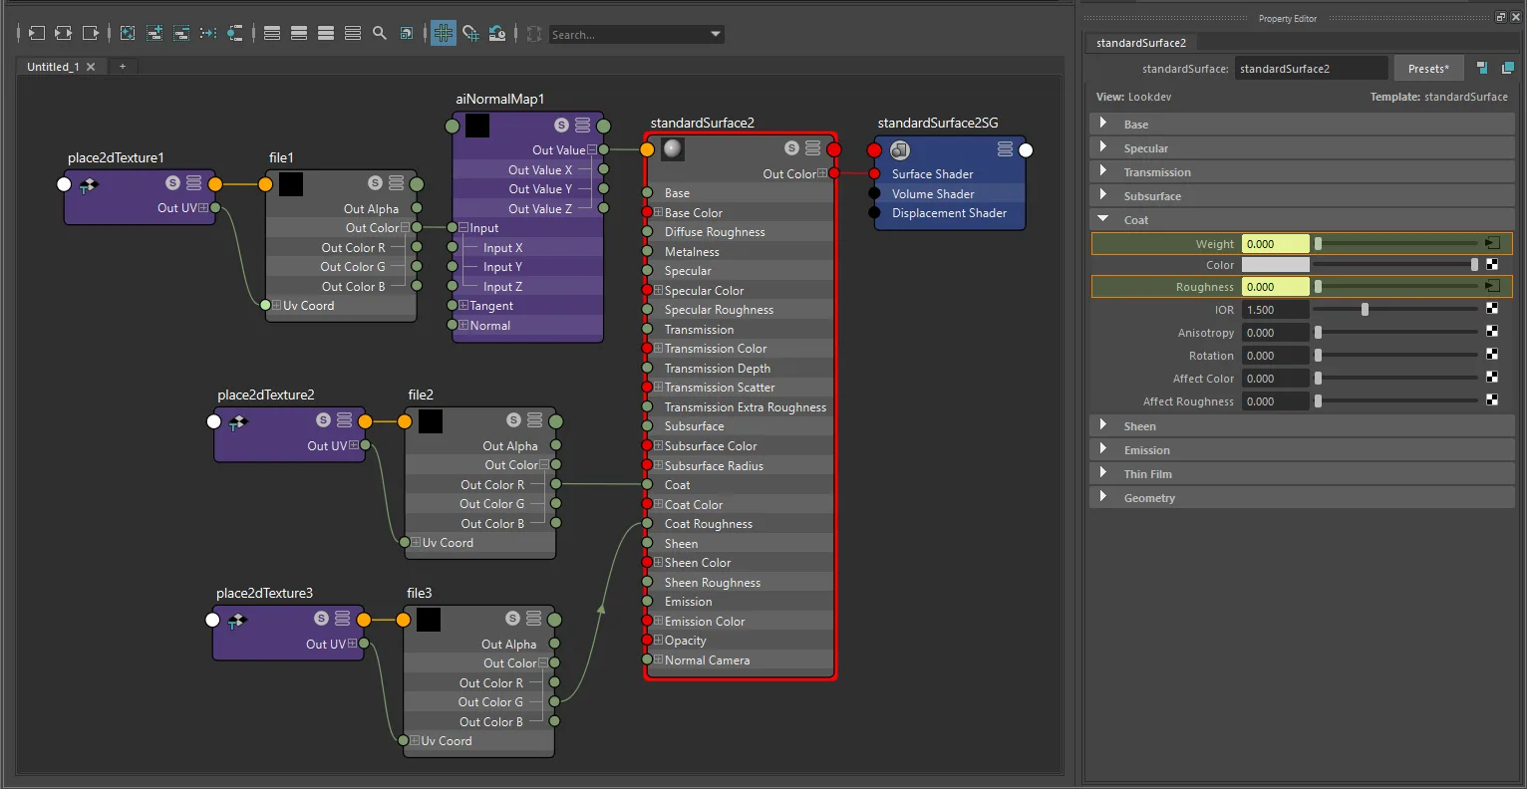
Task: Click copy tab icon beside Presets
Action: pyautogui.click(x=1508, y=68)
